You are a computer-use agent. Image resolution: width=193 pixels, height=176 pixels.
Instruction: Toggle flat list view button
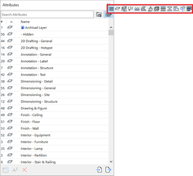point(108,14)
